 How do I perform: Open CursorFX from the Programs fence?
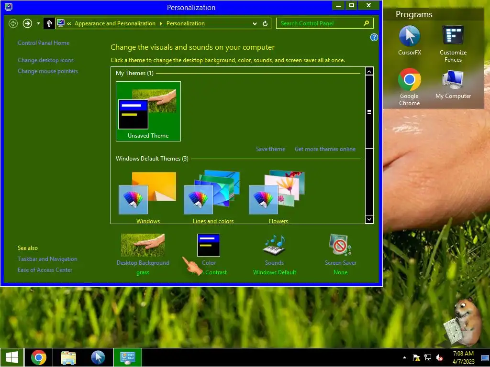pyautogui.click(x=410, y=41)
